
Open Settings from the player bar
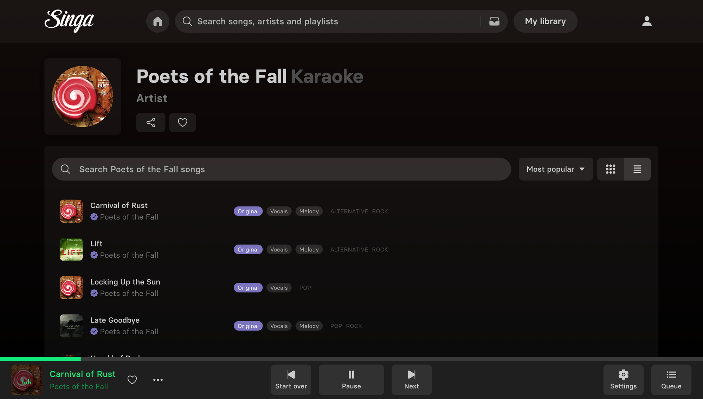[623, 380]
